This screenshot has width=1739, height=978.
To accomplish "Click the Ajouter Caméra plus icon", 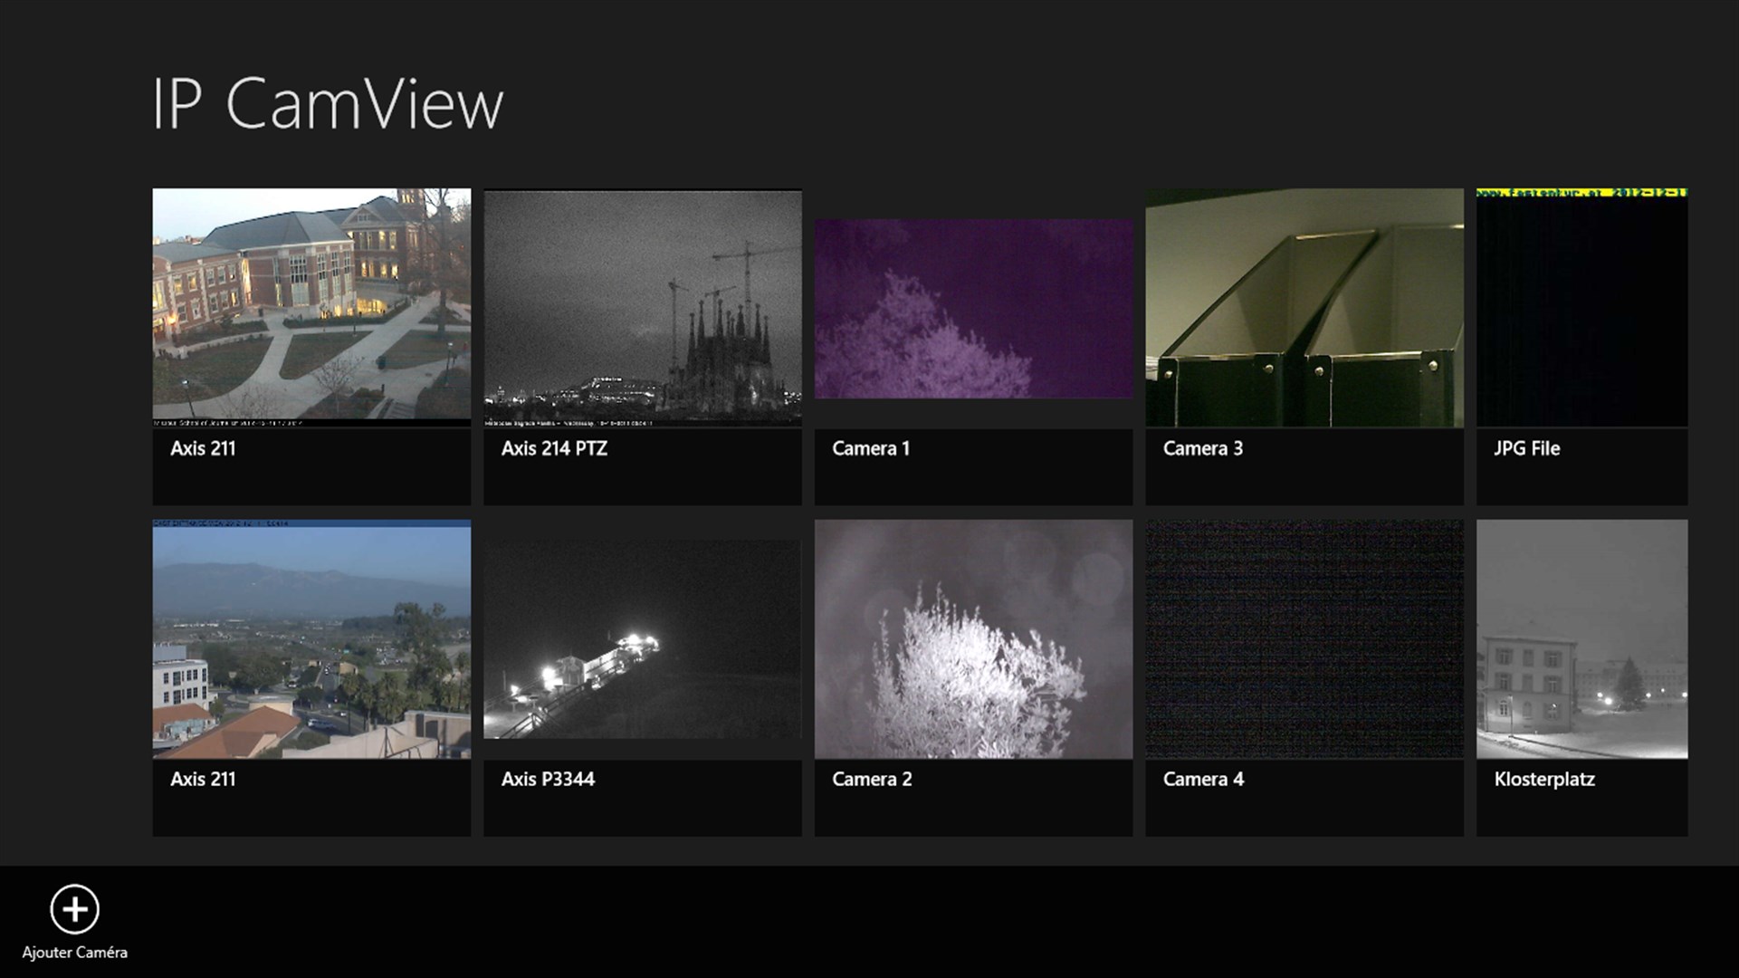I will pyautogui.click(x=74, y=909).
